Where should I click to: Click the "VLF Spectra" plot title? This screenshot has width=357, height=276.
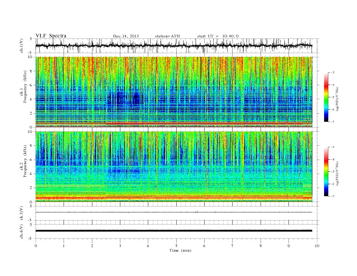tap(51, 36)
